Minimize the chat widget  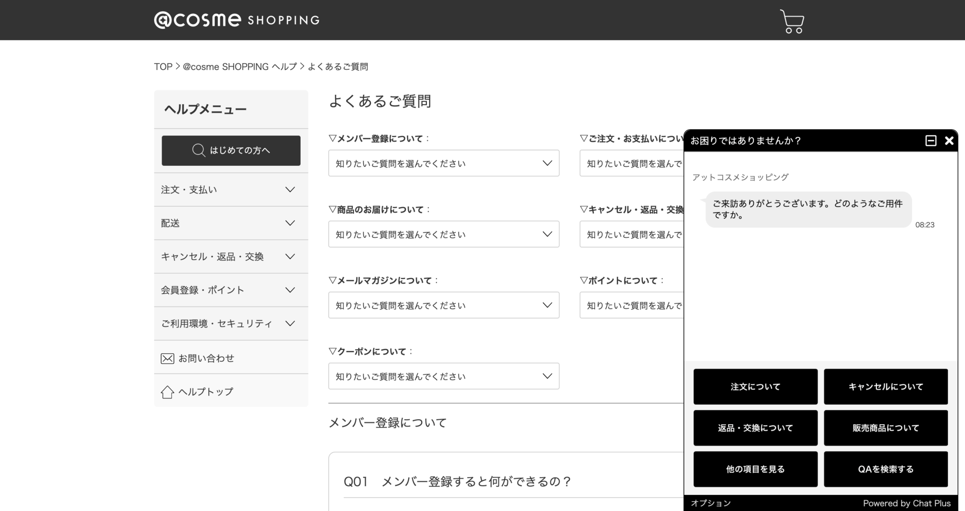tap(931, 140)
